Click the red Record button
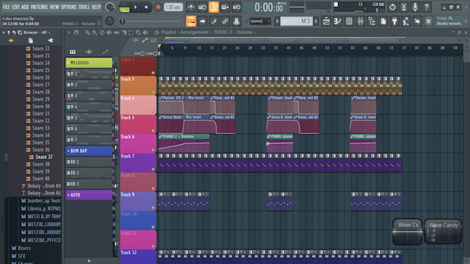 [x=158, y=7]
